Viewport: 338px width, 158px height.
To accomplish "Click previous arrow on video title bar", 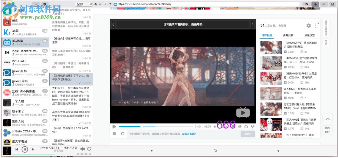I will pyautogui.click(x=113, y=24).
